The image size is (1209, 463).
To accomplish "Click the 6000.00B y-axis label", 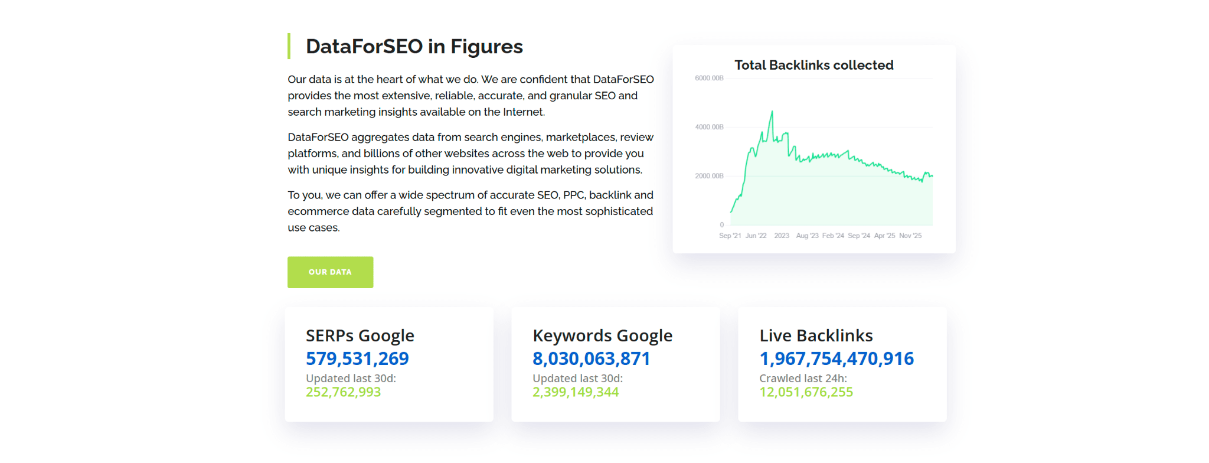I will pos(709,78).
